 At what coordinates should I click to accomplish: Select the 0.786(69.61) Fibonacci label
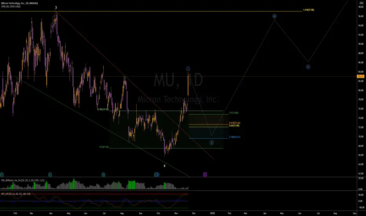click(x=234, y=137)
